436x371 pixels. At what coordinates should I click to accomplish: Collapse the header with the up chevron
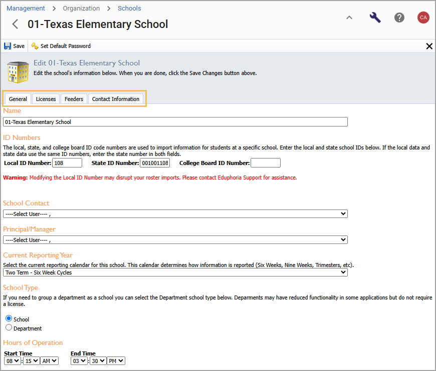(x=349, y=17)
